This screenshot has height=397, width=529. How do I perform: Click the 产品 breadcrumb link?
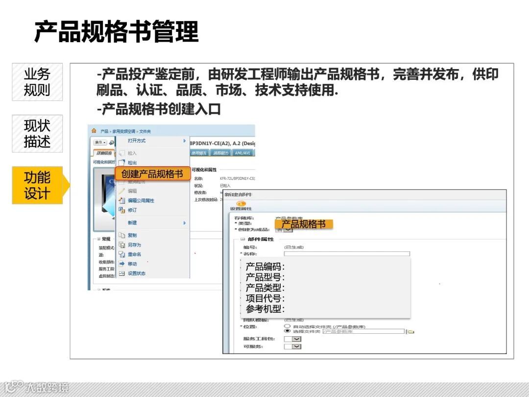pyautogui.click(x=104, y=131)
